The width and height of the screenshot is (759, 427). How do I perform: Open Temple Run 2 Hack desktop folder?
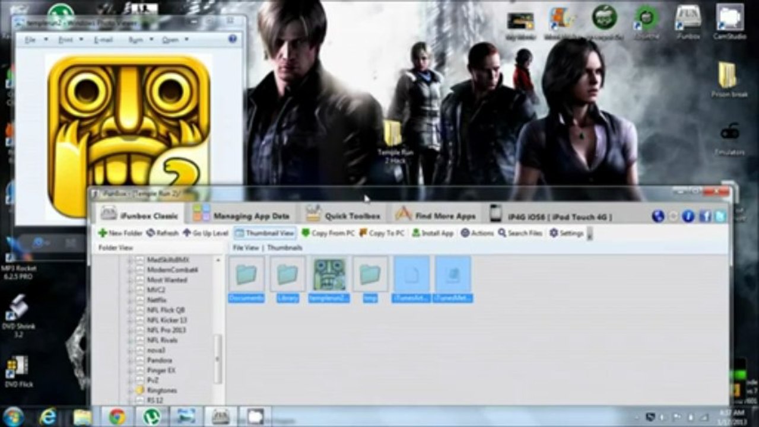click(395, 141)
